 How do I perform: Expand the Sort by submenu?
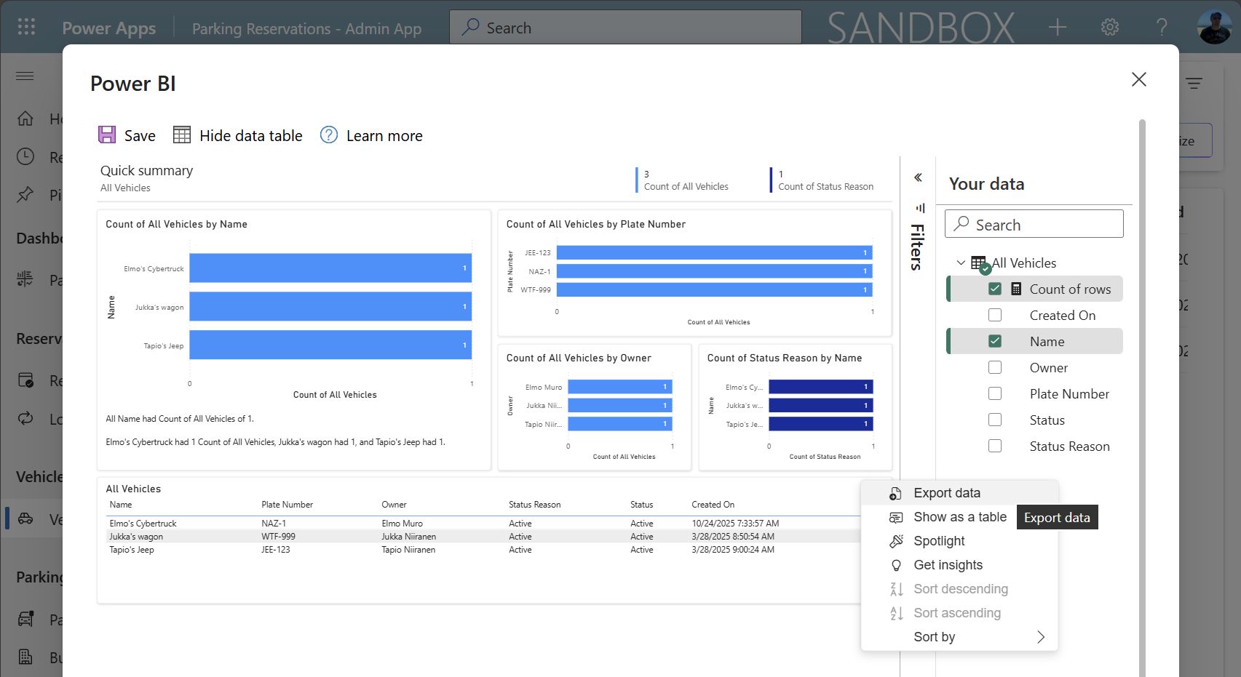point(1040,637)
